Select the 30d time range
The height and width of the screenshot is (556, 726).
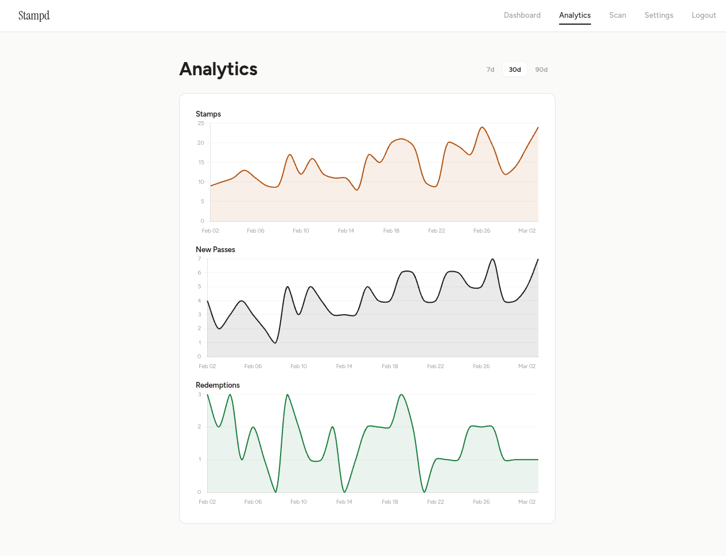click(514, 69)
